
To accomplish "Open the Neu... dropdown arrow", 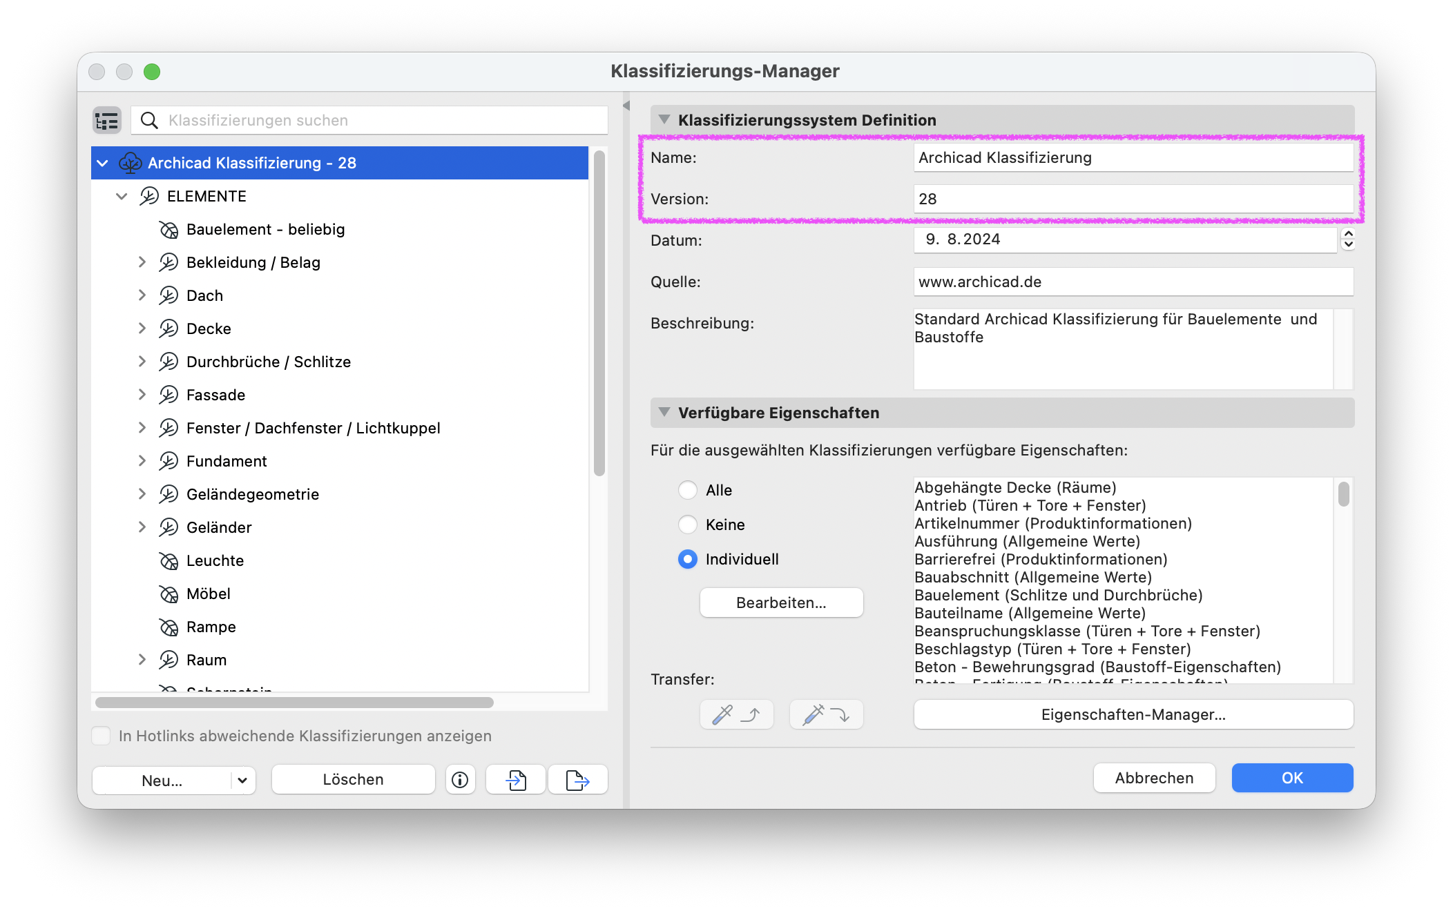I will pyautogui.click(x=242, y=781).
